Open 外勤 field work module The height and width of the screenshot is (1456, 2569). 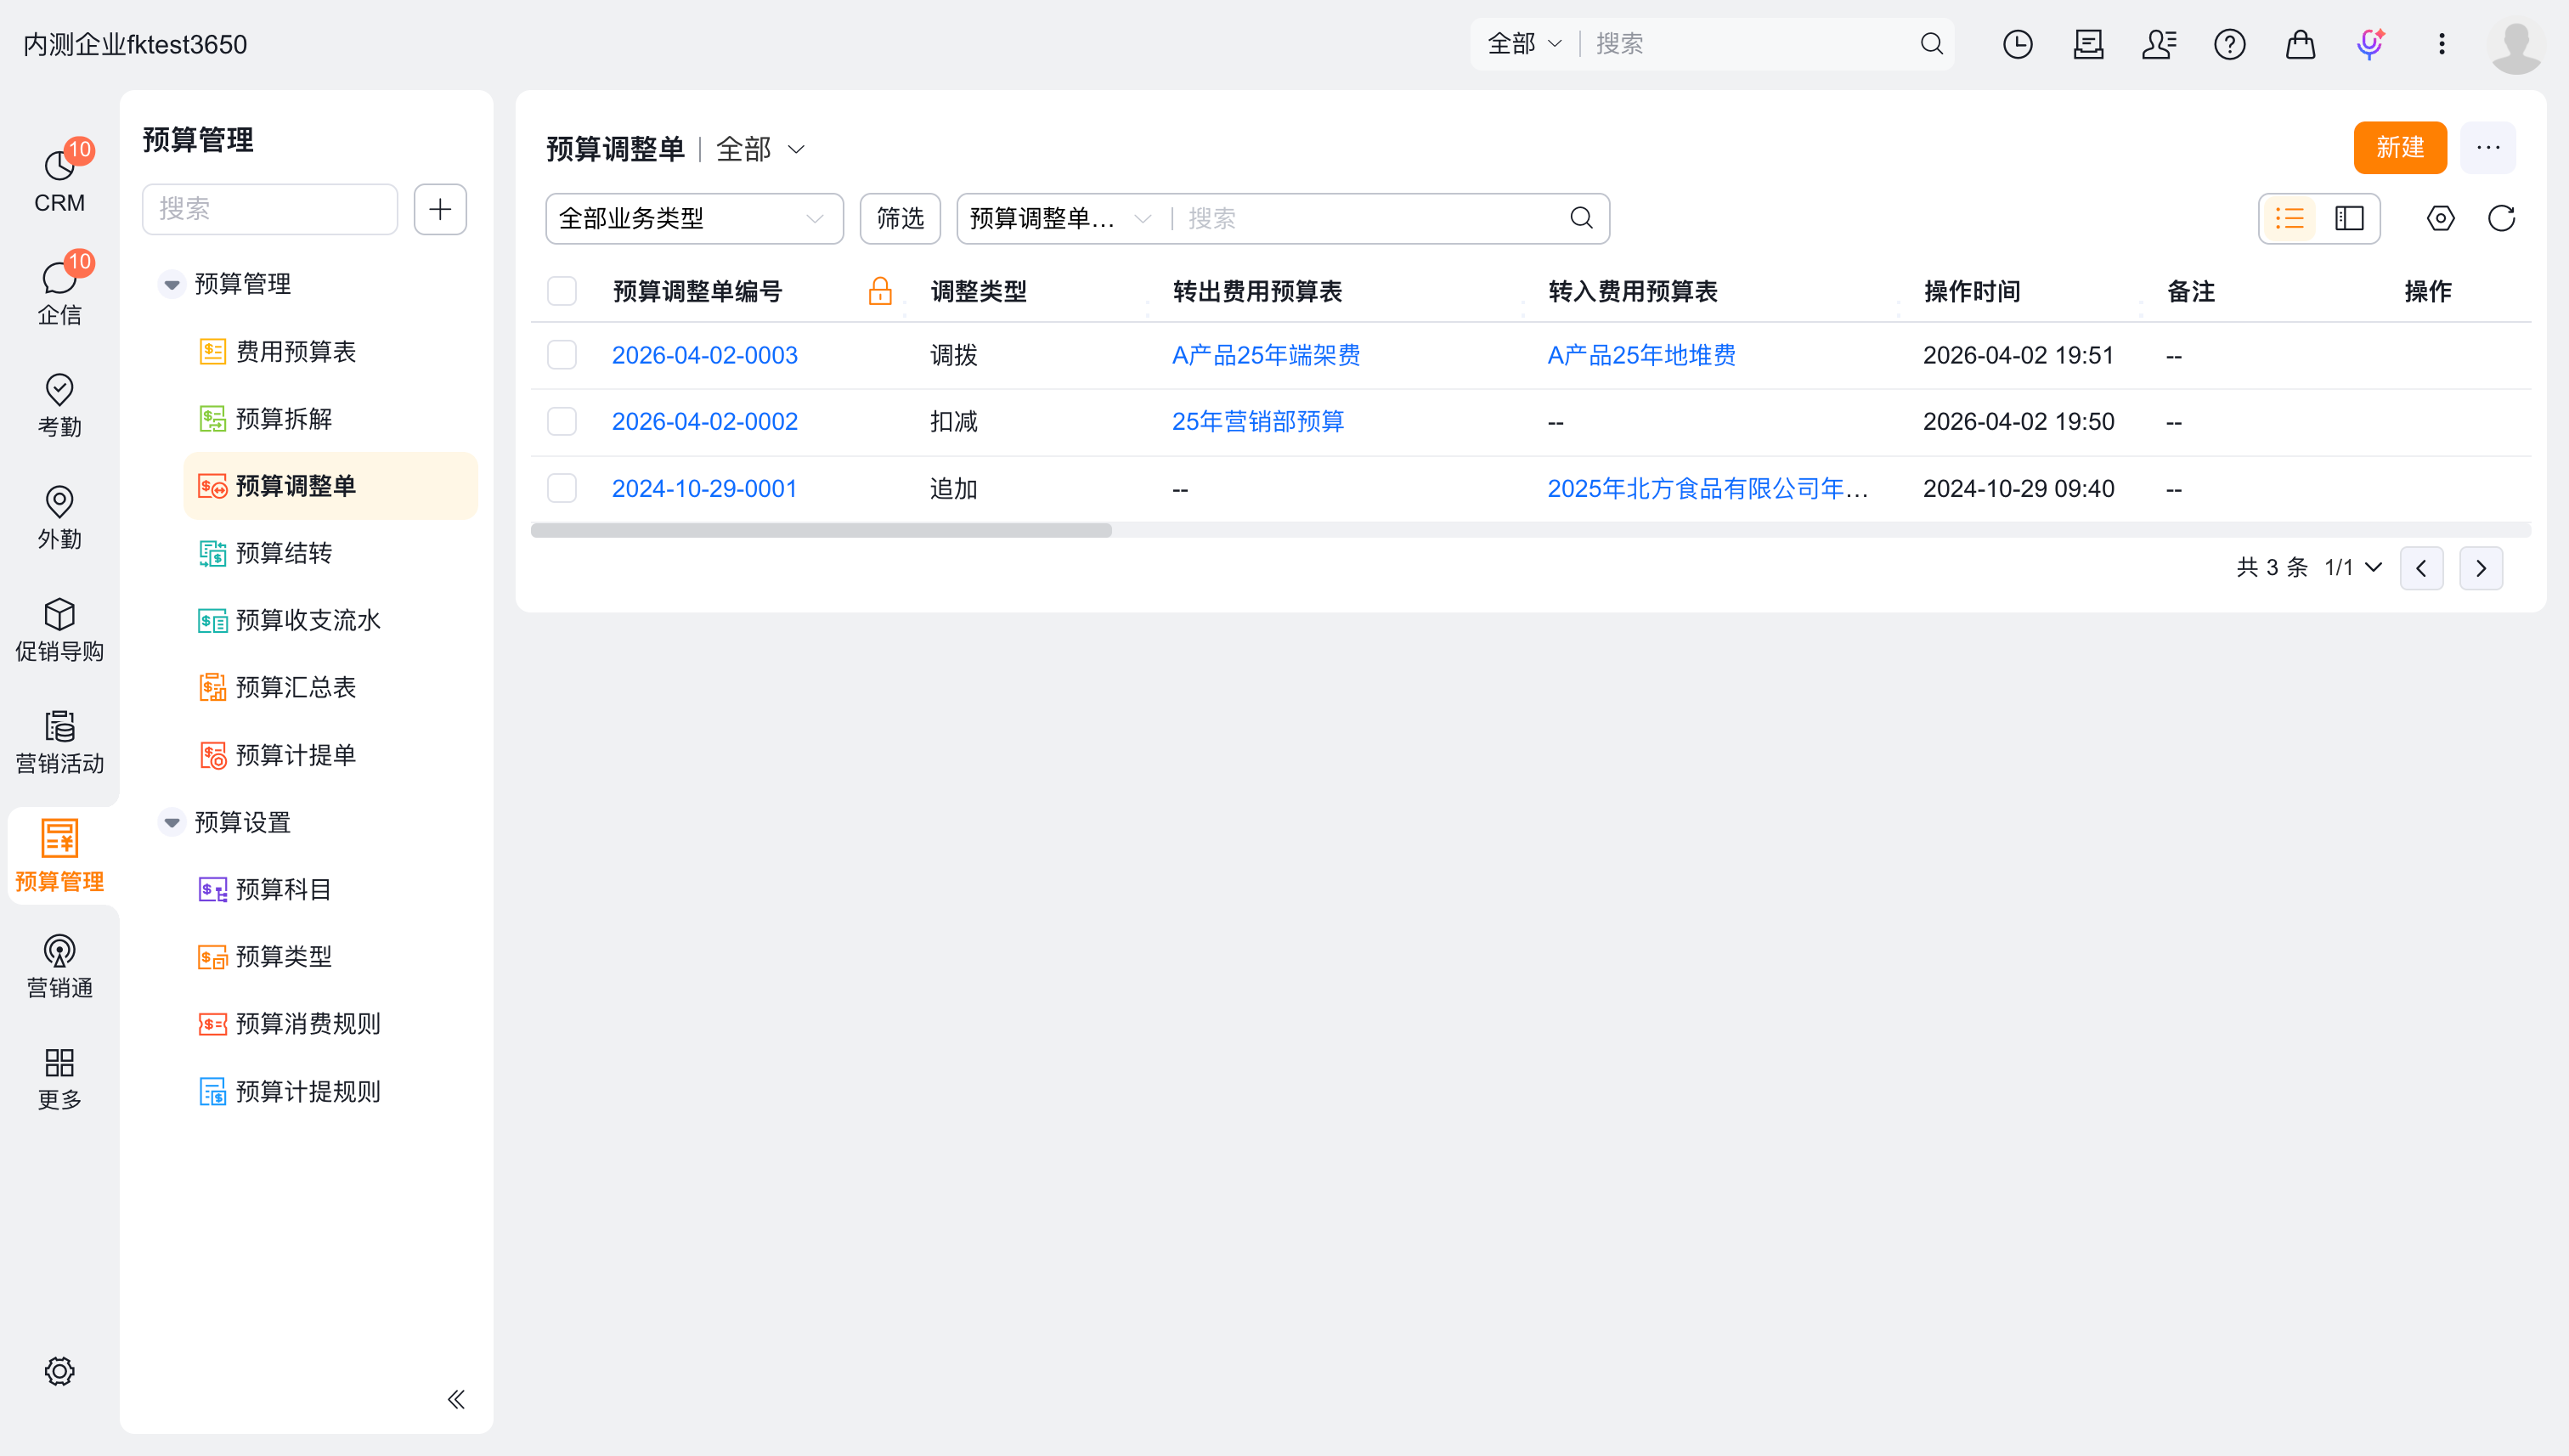[59, 517]
